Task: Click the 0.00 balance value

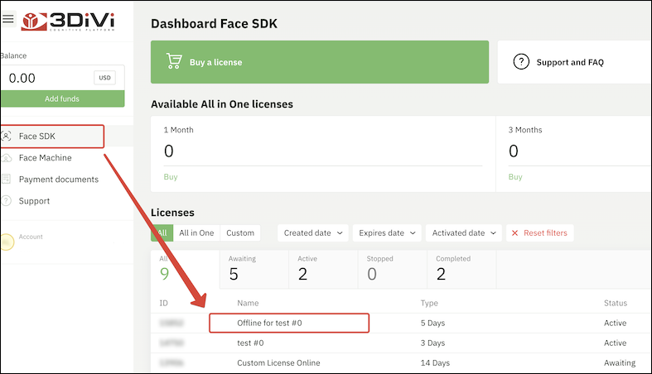Action: tap(22, 78)
